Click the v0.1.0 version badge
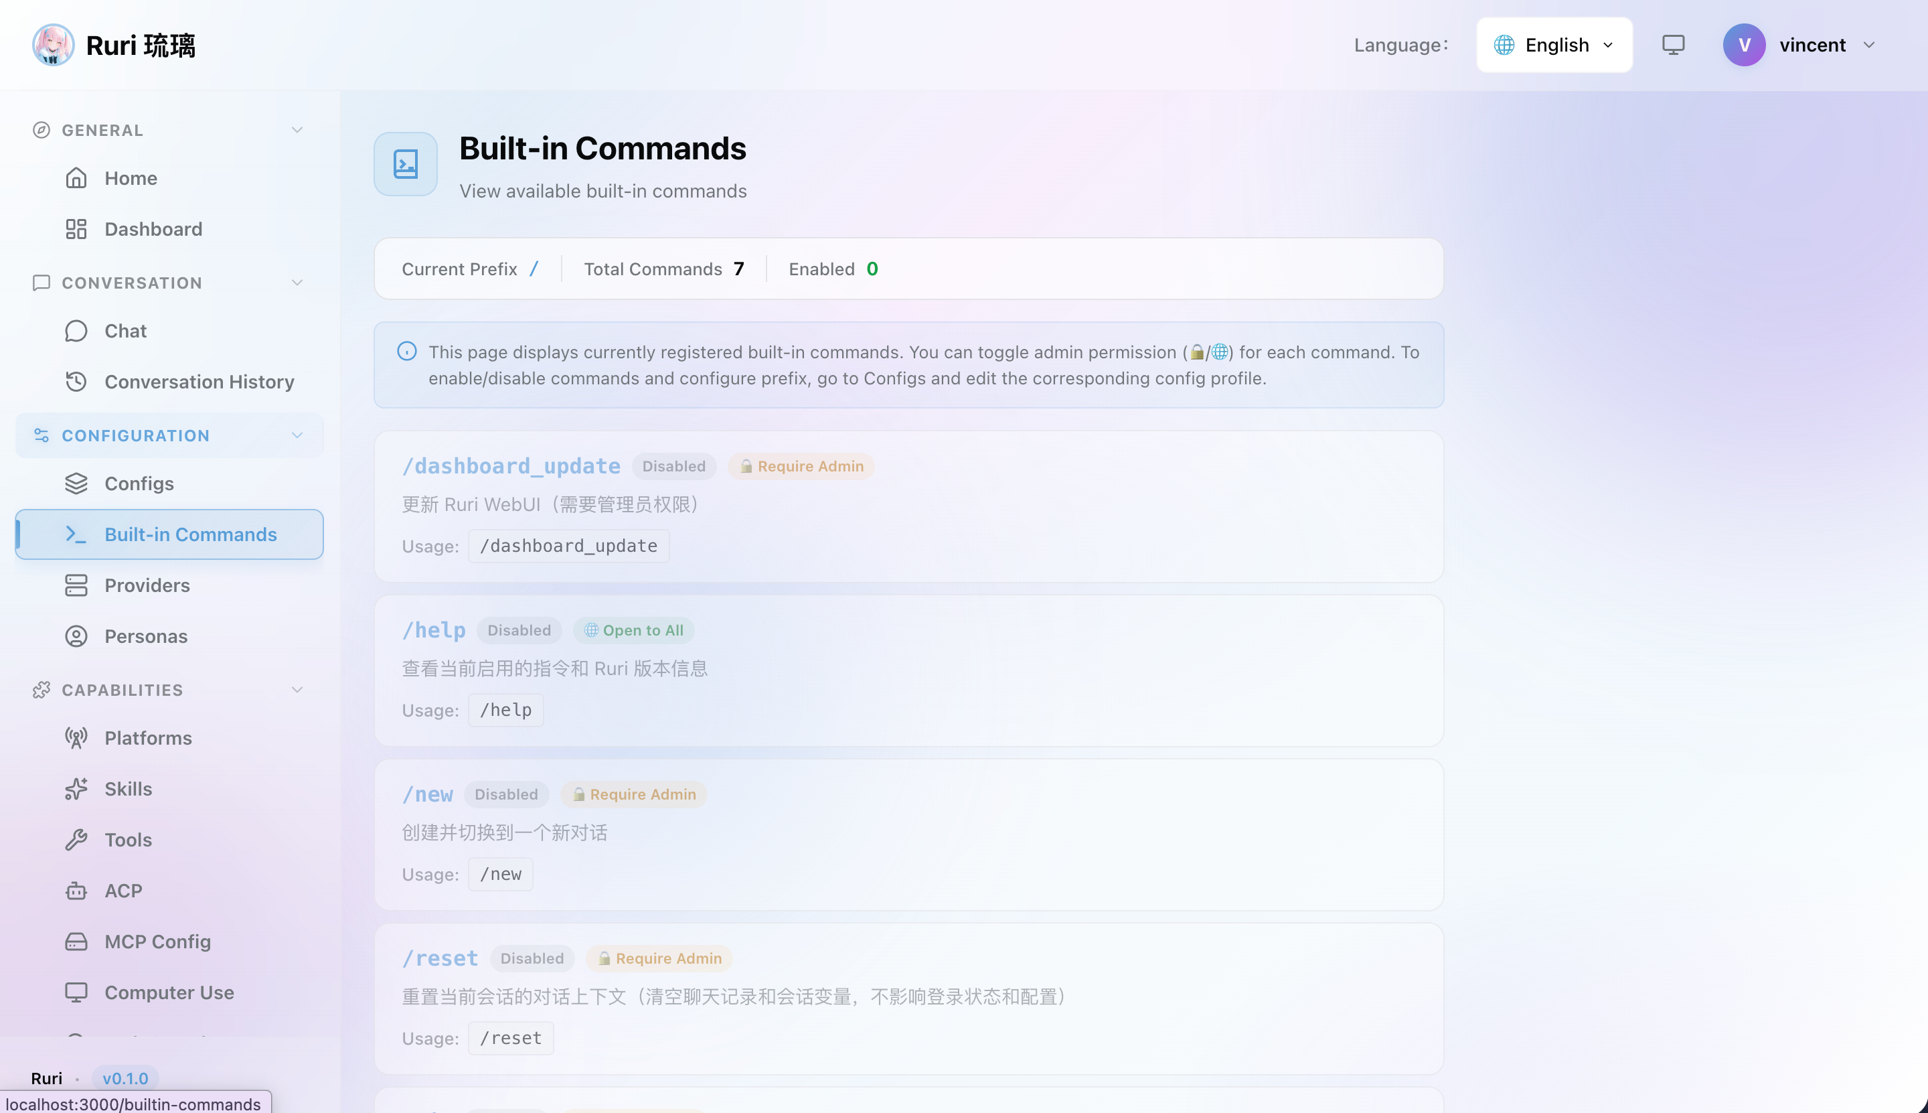 click(125, 1078)
